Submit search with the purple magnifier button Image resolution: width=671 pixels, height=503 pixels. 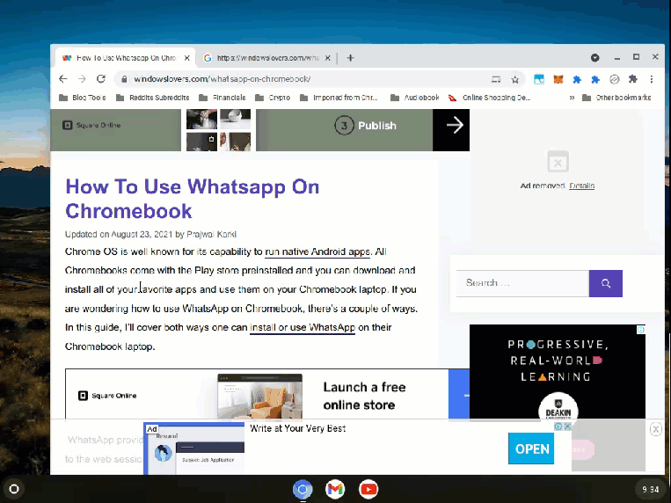tap(606, 283)
